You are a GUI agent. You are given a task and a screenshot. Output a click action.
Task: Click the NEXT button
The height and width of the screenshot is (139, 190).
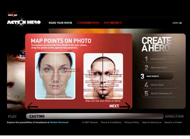click(x=114, y=106)
